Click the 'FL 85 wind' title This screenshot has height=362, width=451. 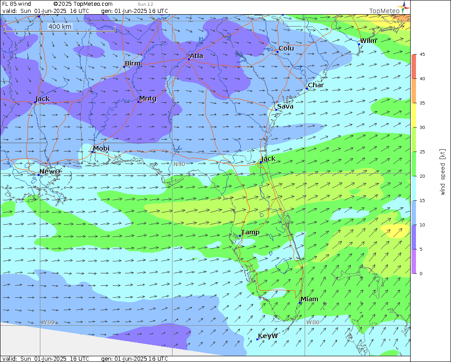(16, 4)
